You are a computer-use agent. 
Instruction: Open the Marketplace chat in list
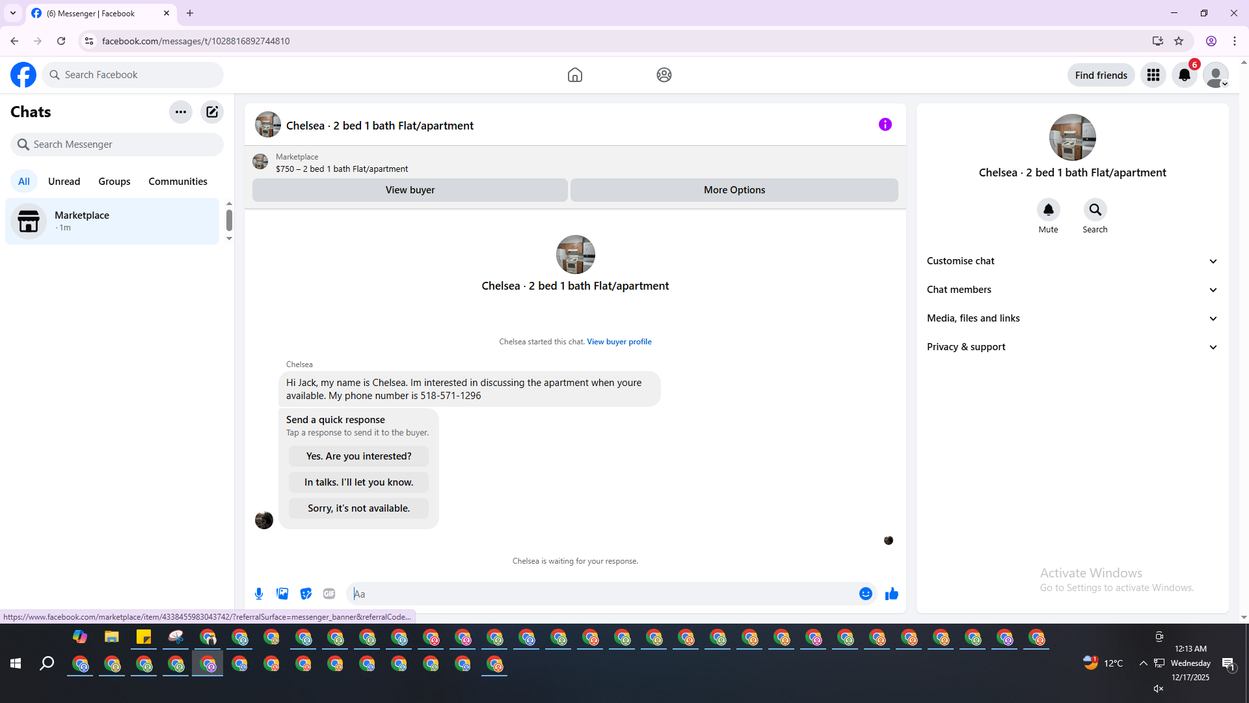[112, 221]
